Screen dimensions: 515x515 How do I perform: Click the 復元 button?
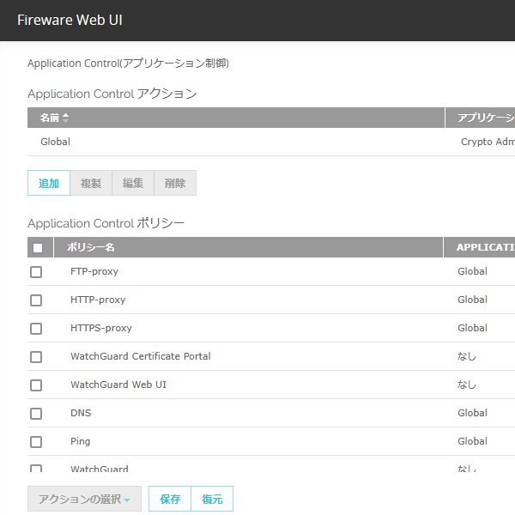[x=212, y=499]
